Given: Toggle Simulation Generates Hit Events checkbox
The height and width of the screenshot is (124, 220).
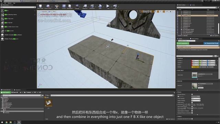Looking at the screenshot, I should tap(192, 119).
